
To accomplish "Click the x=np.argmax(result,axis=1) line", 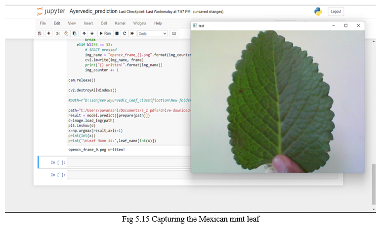I will point(95,130).
